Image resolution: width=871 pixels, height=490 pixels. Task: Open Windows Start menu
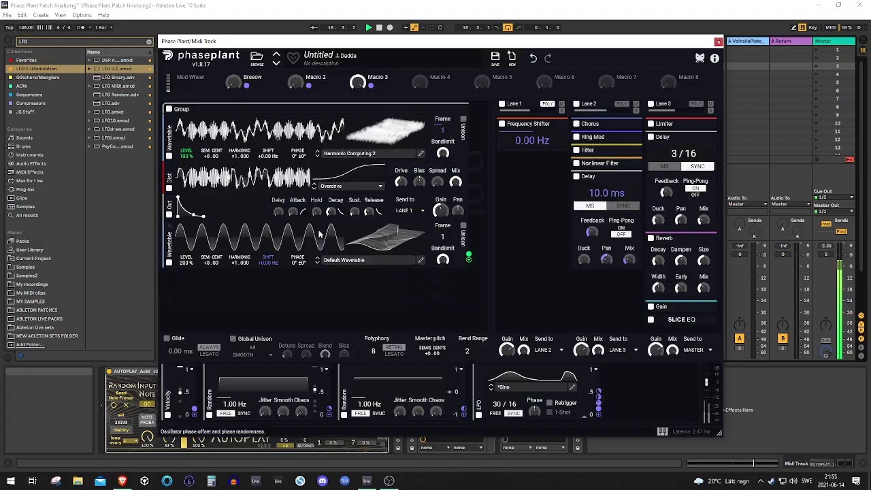pyautogui.click(x=10, y=481)
